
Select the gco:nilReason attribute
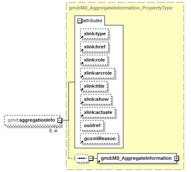[x=99, y=138]
